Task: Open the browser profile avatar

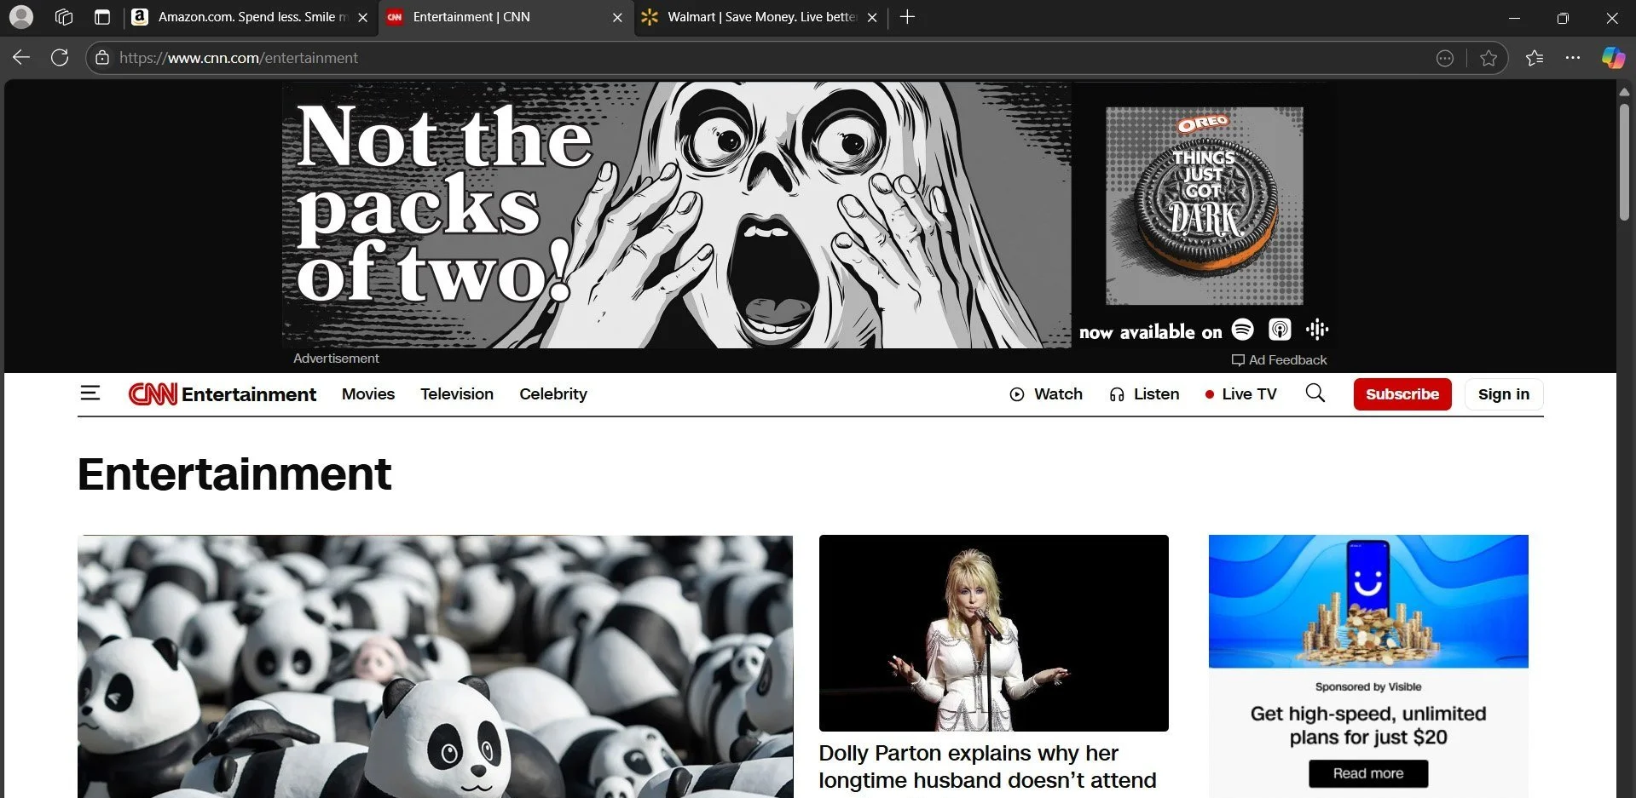Action: coord(21,17)
